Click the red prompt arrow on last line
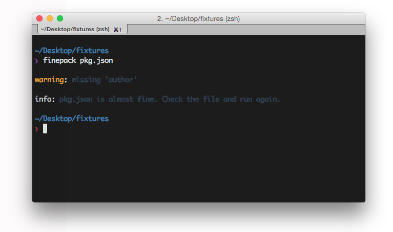This screenshot has width=393, height=232. click(x=36, y=129)
